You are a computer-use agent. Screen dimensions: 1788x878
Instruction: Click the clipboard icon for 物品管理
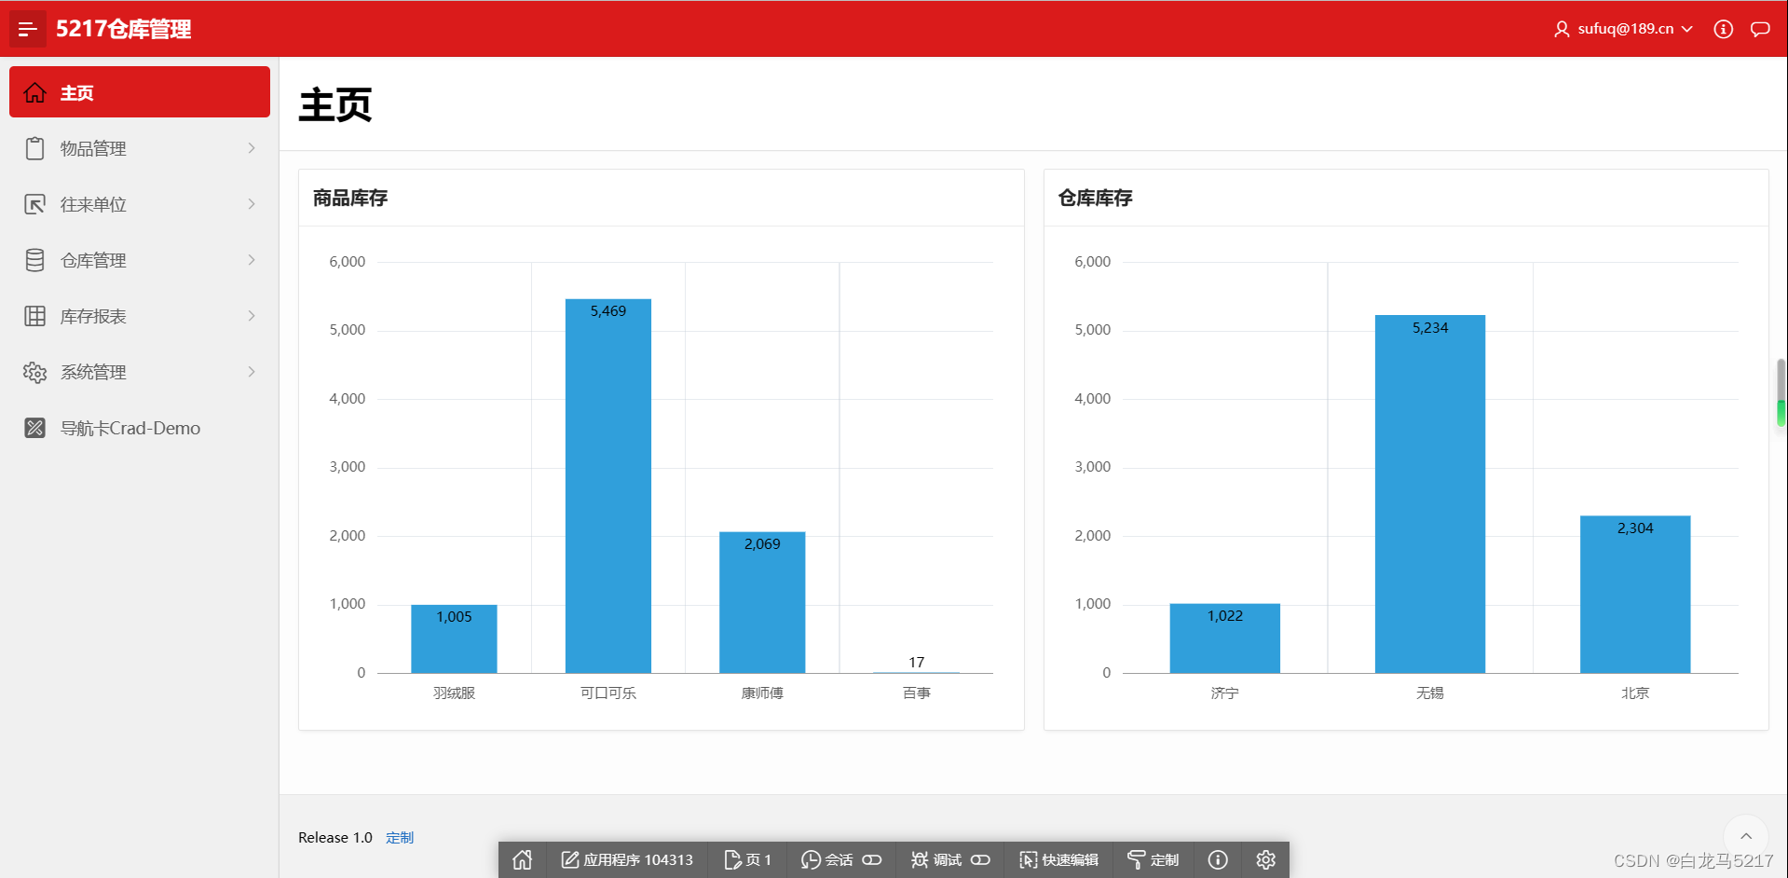(x=34, y=148)
